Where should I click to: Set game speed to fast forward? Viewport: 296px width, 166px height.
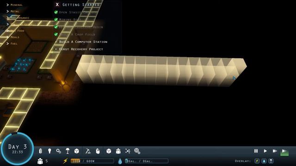point(275,151)
